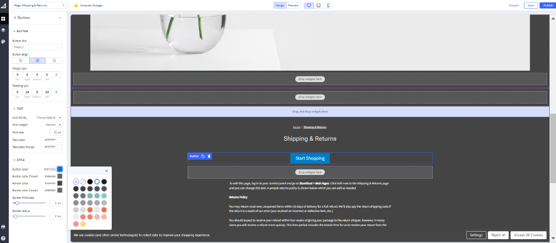Click the storefront icon near sidebar bottom
556x243 pixels.
[3, 227]
